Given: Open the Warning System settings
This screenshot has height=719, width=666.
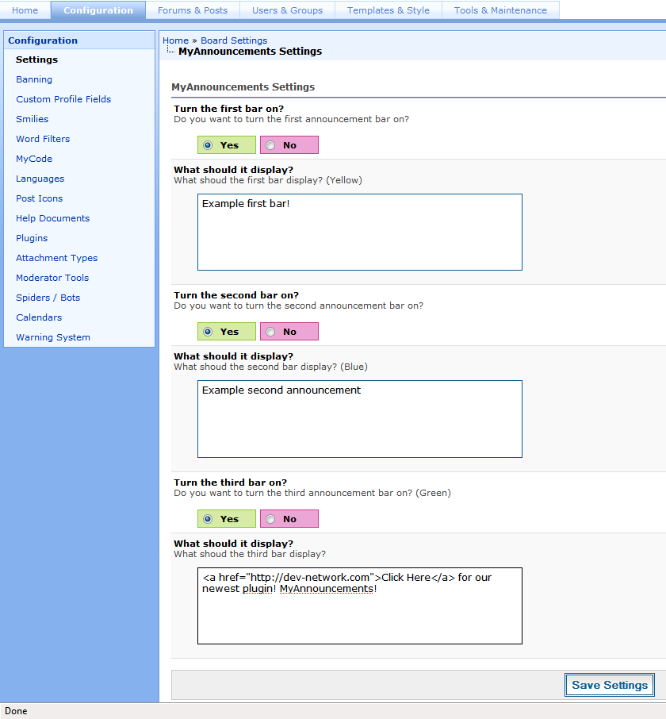Looking at the screenshot, I should pos(53,337).
